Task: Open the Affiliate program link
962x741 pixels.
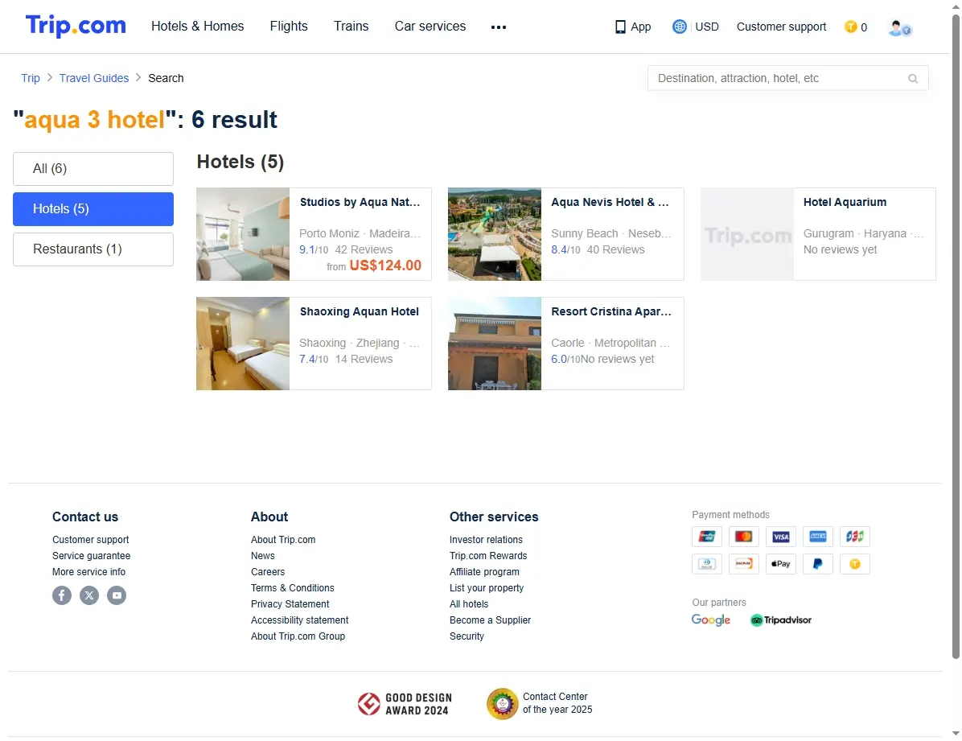Action: pyautogui.click(x=485, y=571)
